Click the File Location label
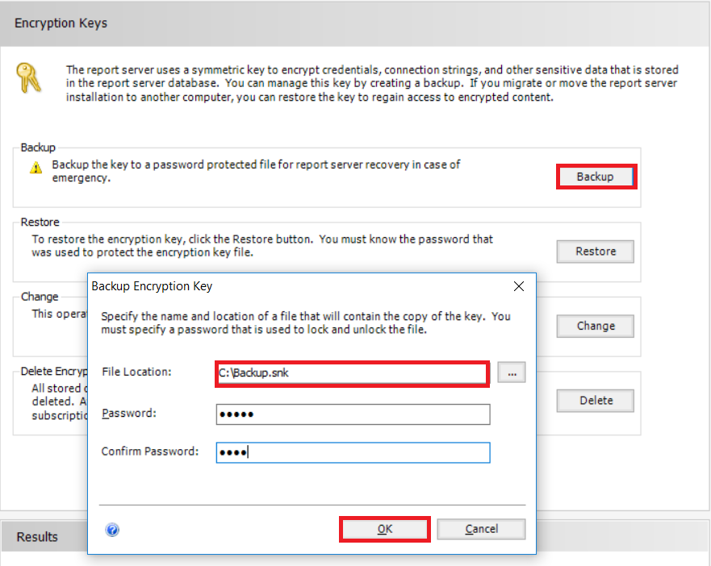Image resolution: width=711 pixels, height=566 pixels. click(x=136, y=372)
